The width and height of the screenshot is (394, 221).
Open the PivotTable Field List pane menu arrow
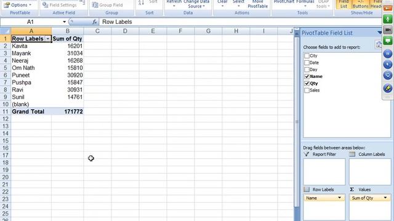[379, 33]
